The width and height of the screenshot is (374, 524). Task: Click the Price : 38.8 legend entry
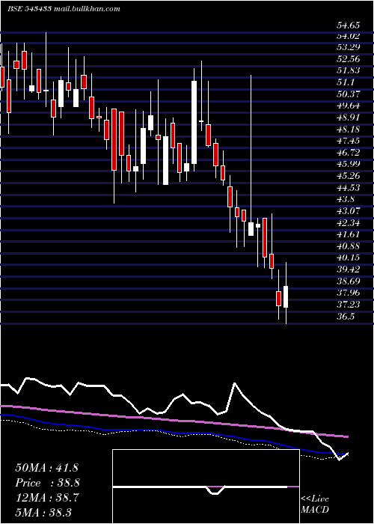pyautogui.click(x=47, y=483)
